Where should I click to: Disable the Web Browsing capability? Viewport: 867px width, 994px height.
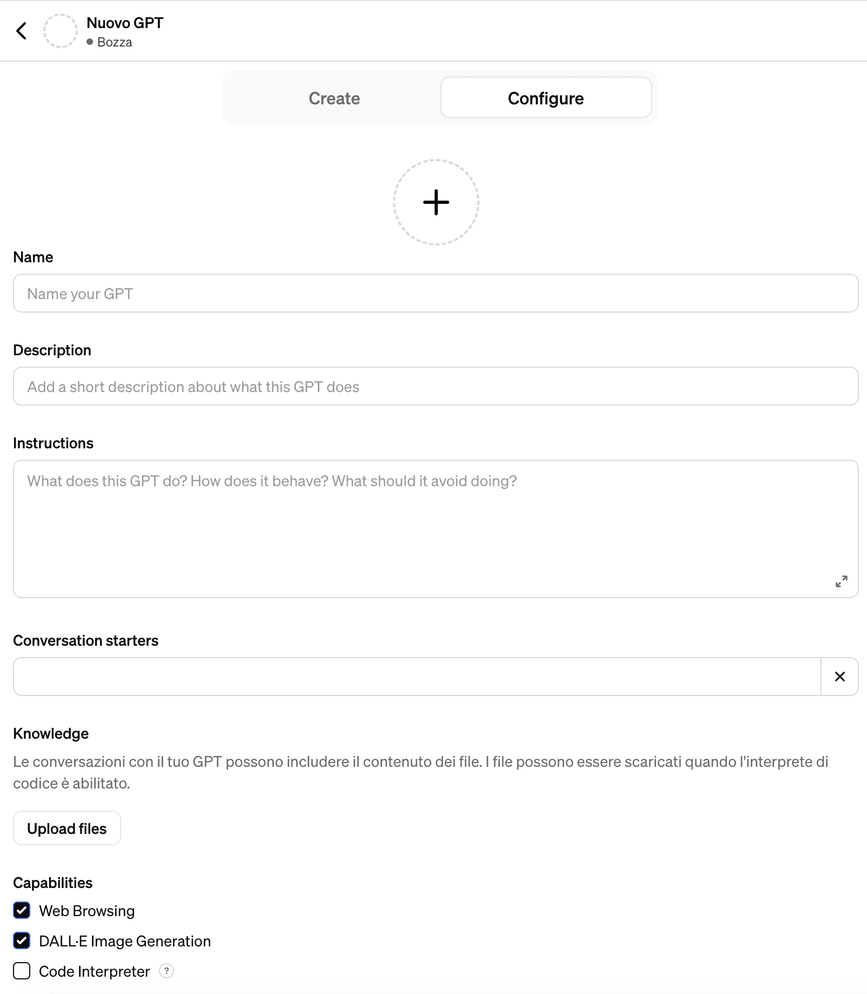click(22, 911)
